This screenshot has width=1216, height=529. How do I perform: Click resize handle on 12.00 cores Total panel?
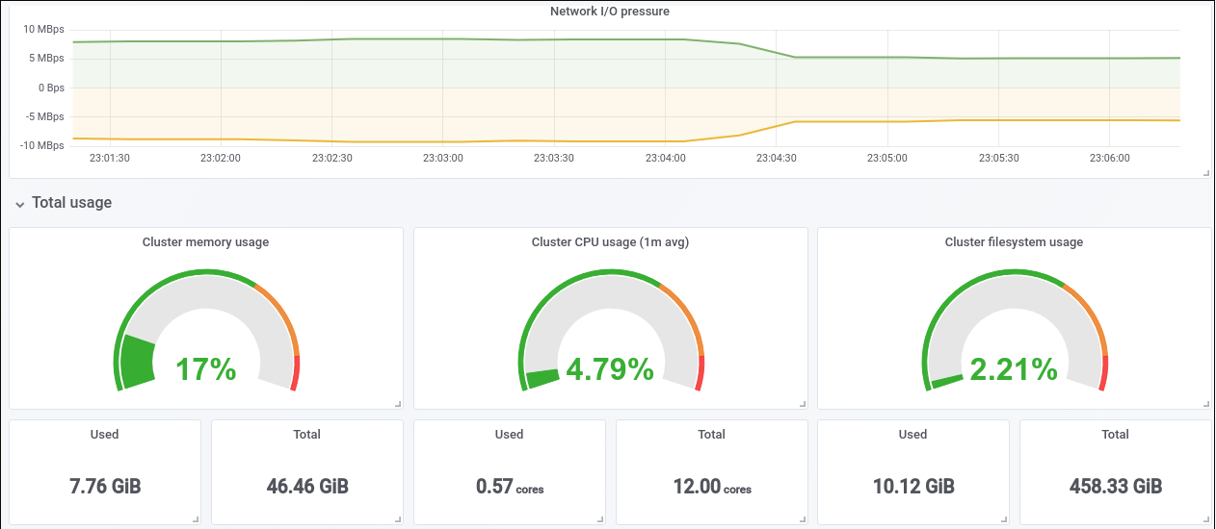tap(802, 519)
